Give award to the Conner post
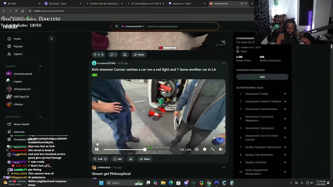 click(x=131, y=159)
